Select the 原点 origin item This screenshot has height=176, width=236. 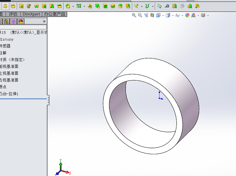pos(3,87)
